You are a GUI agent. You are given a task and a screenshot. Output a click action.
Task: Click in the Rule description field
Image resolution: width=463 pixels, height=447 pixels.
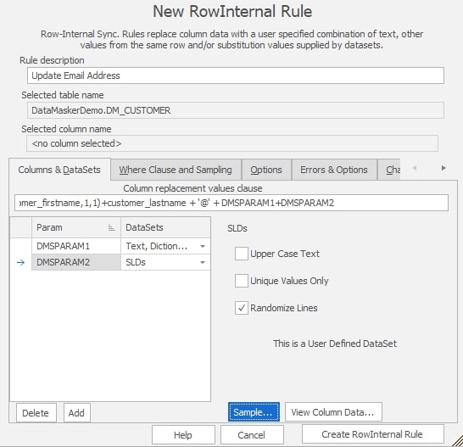click(x=236, y=75)
